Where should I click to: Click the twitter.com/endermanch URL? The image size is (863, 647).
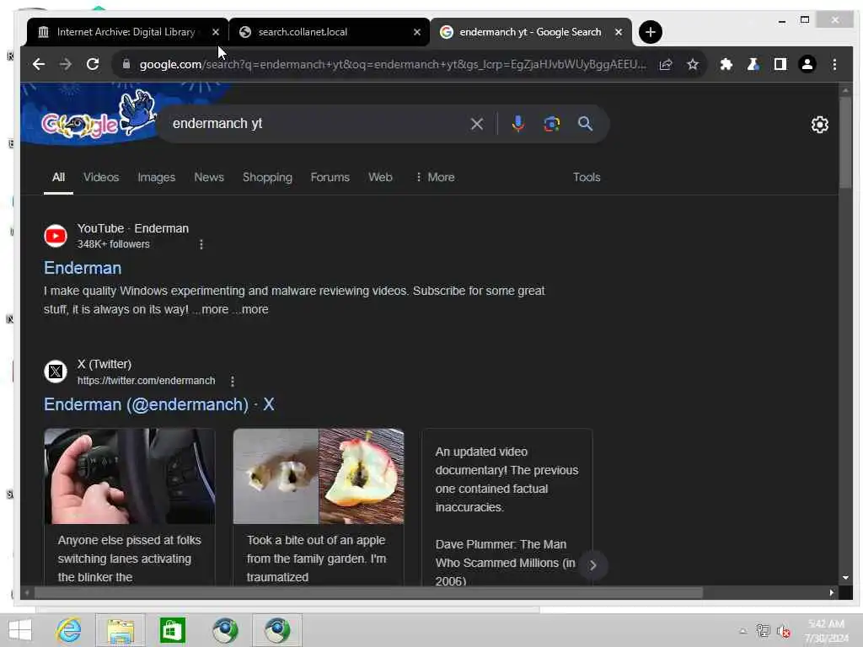pyautogui.click(x=146, y=381)
